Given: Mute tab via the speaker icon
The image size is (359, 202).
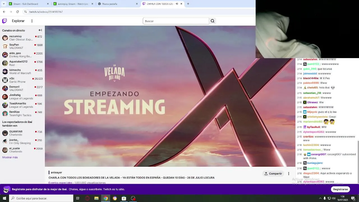Looking at the screenshot, I should pos(177,4).
